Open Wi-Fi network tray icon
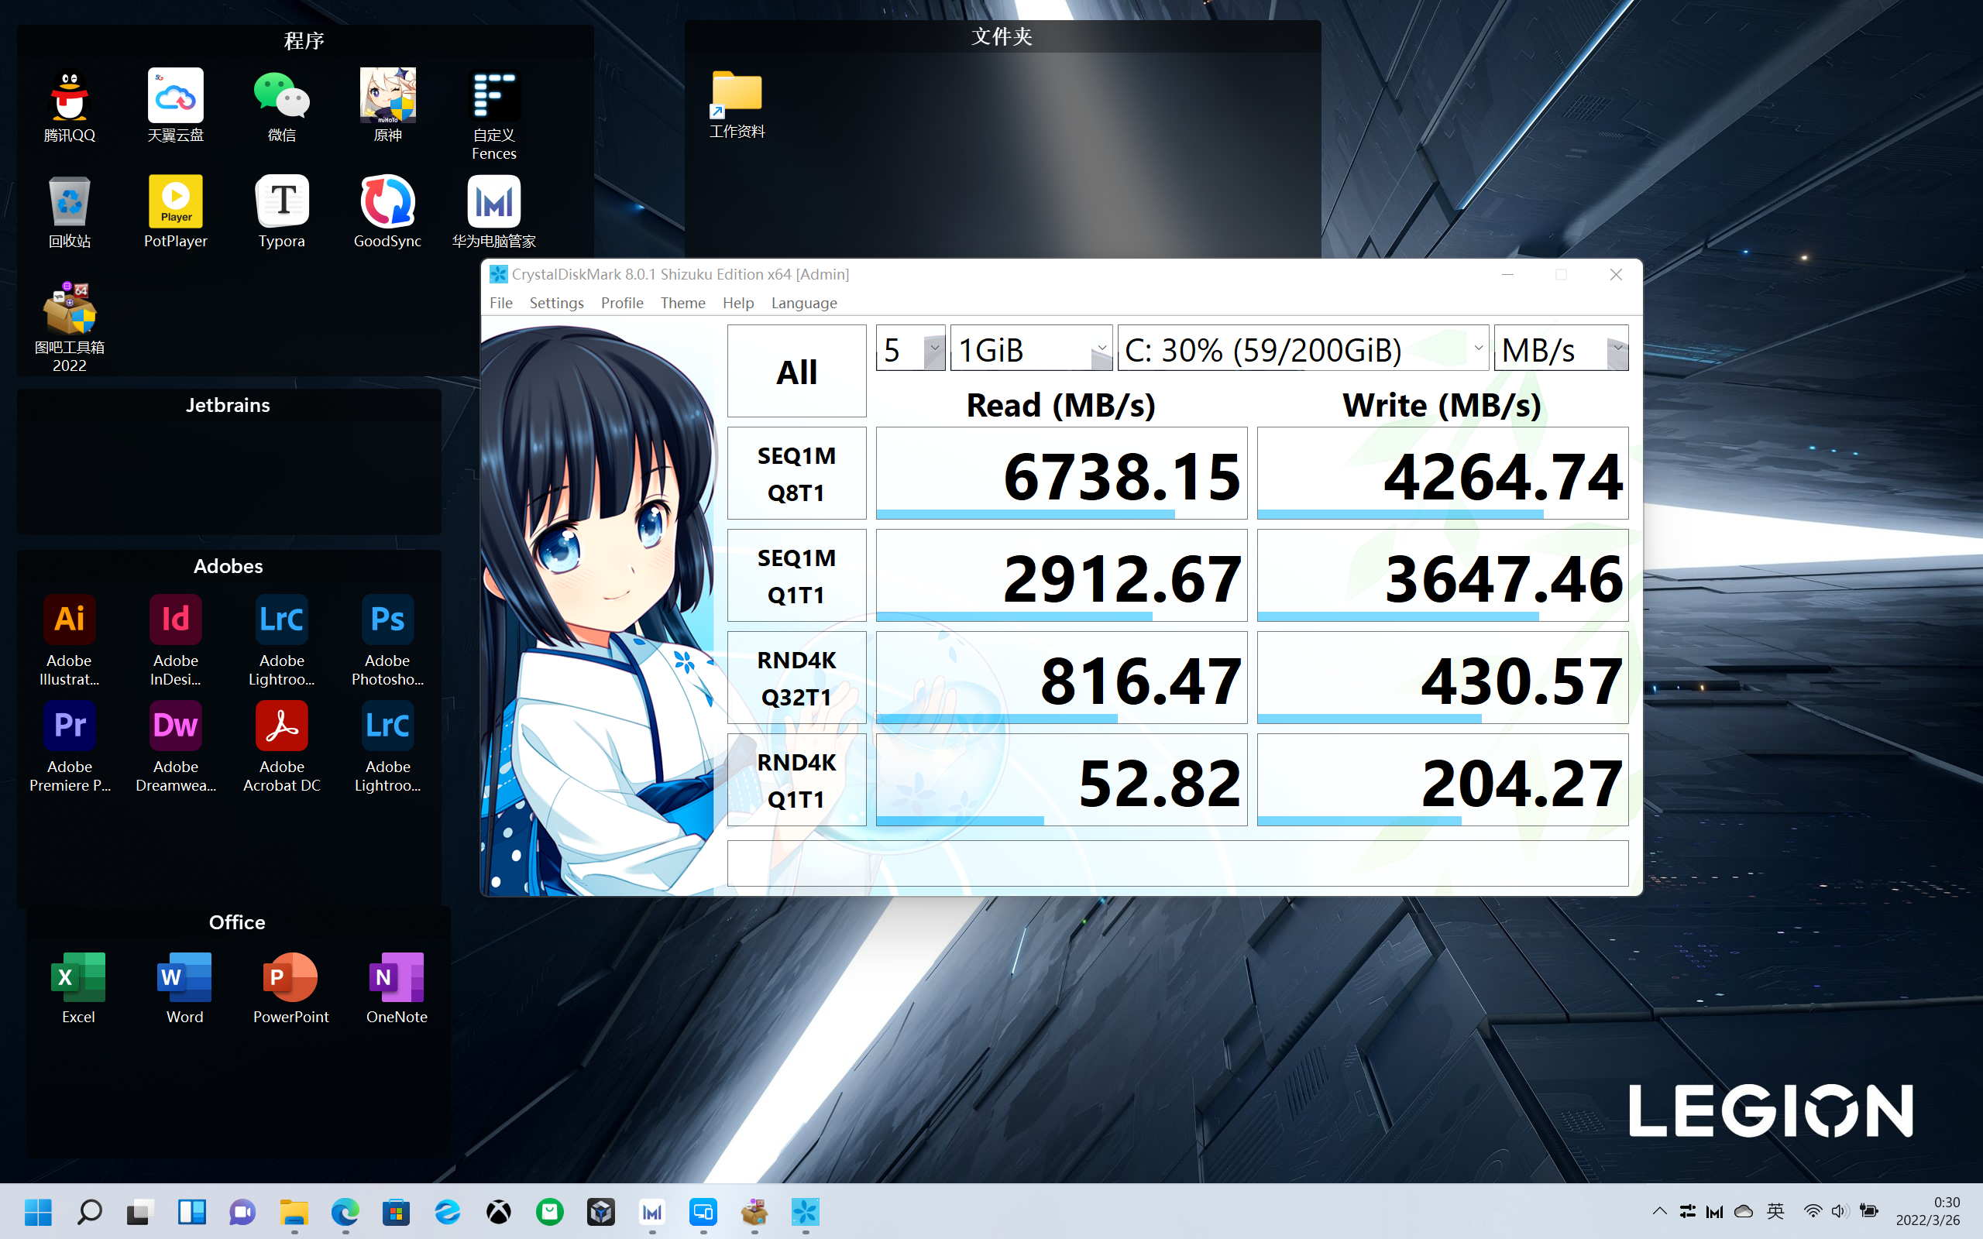Image resolution: width=1983 pixels, height=1239 pixels. click(x=1812, y=1211)
